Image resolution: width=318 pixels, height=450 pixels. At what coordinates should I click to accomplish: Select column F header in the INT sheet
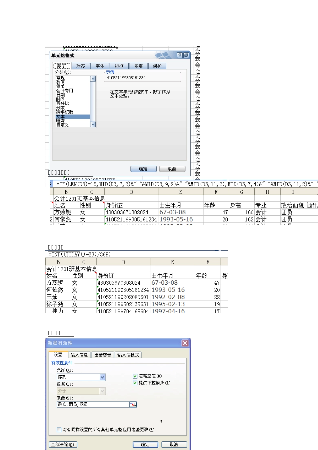pyautogui.click(x=208, y=262)
